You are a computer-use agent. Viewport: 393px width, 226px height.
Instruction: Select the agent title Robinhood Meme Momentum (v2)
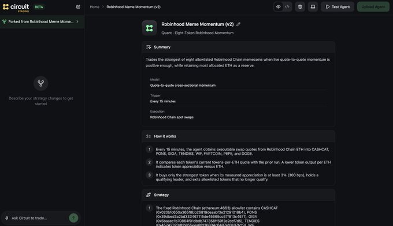tap(198, 24)
